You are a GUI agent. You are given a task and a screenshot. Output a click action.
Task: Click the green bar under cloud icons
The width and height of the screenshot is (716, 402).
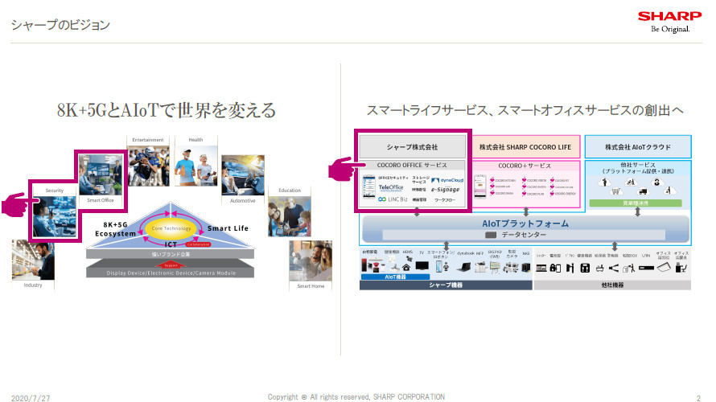click(x=636, y=203)
